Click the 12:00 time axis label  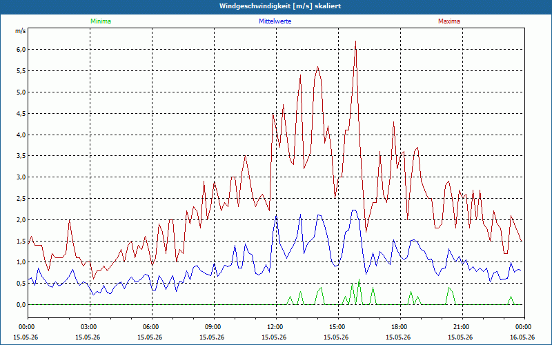pyautogui.click(x=277, y=327)
